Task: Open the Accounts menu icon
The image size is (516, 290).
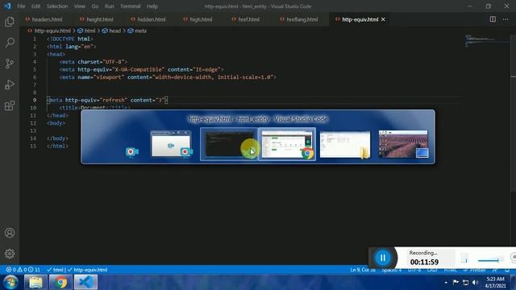Action: pos(10,233)
